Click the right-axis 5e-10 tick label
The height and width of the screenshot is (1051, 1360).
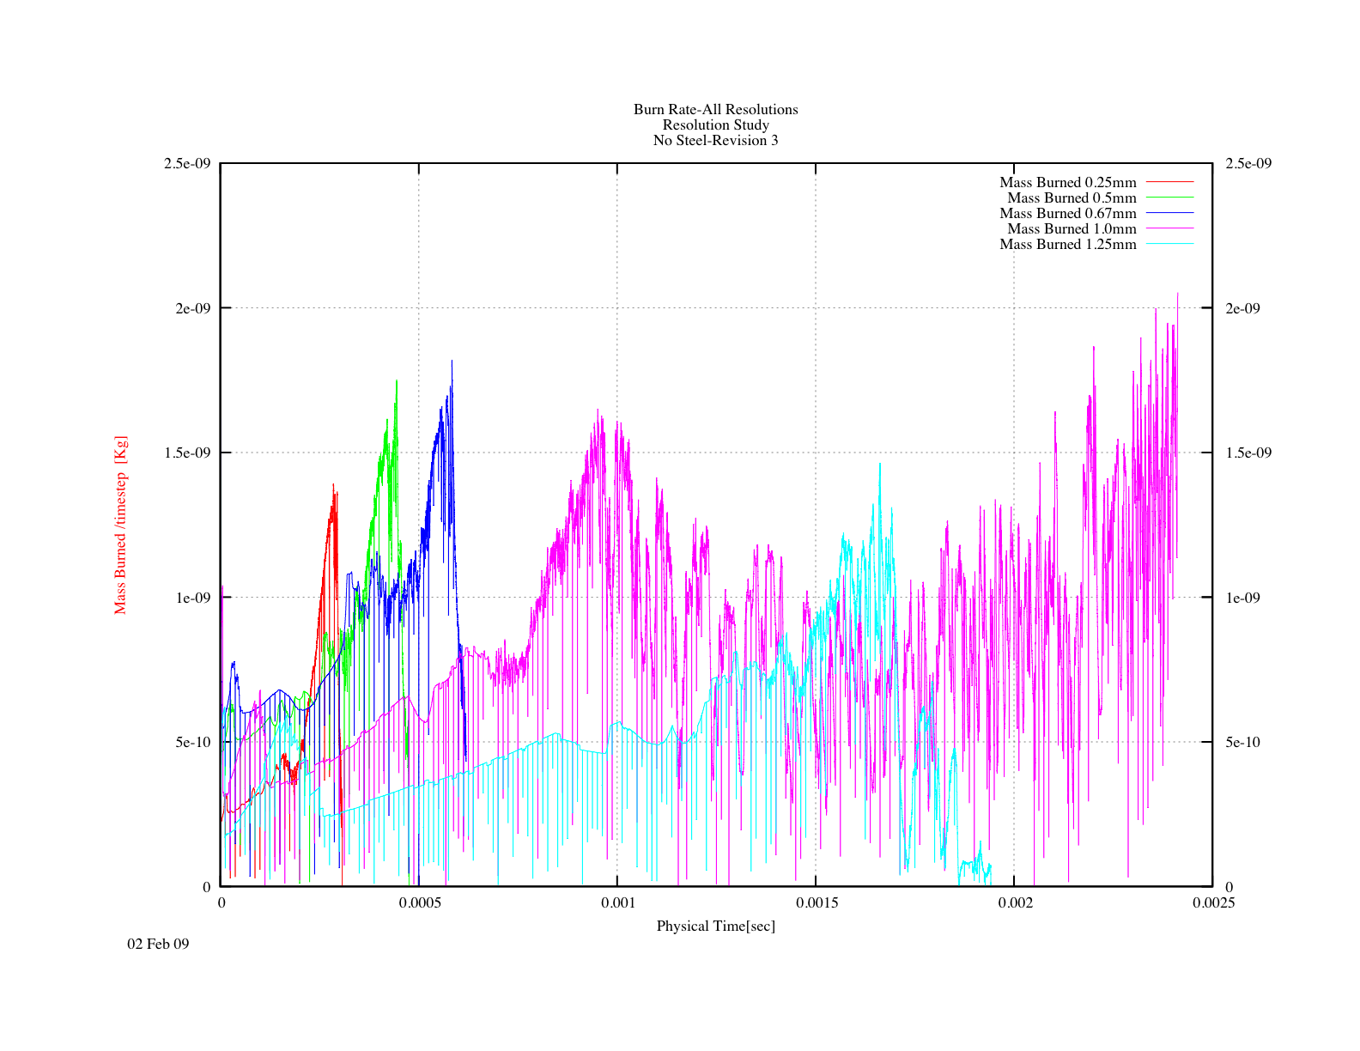coord(1242,742)
